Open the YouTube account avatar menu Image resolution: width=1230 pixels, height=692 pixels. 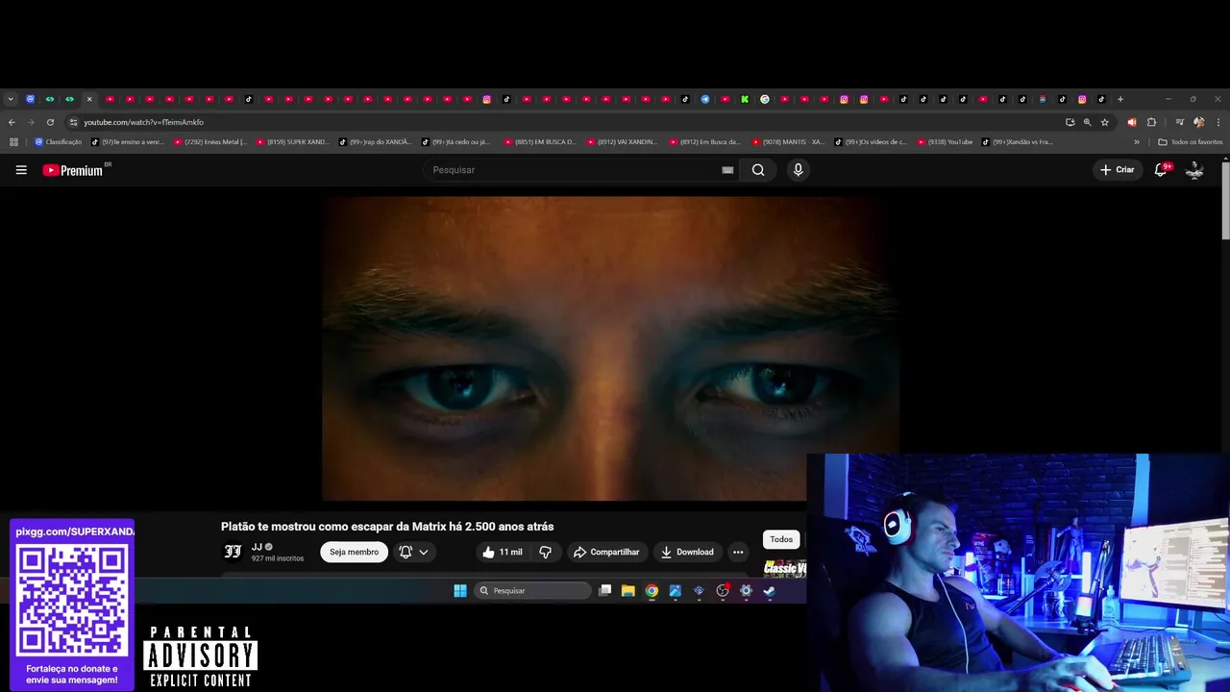pos(1194,169)
